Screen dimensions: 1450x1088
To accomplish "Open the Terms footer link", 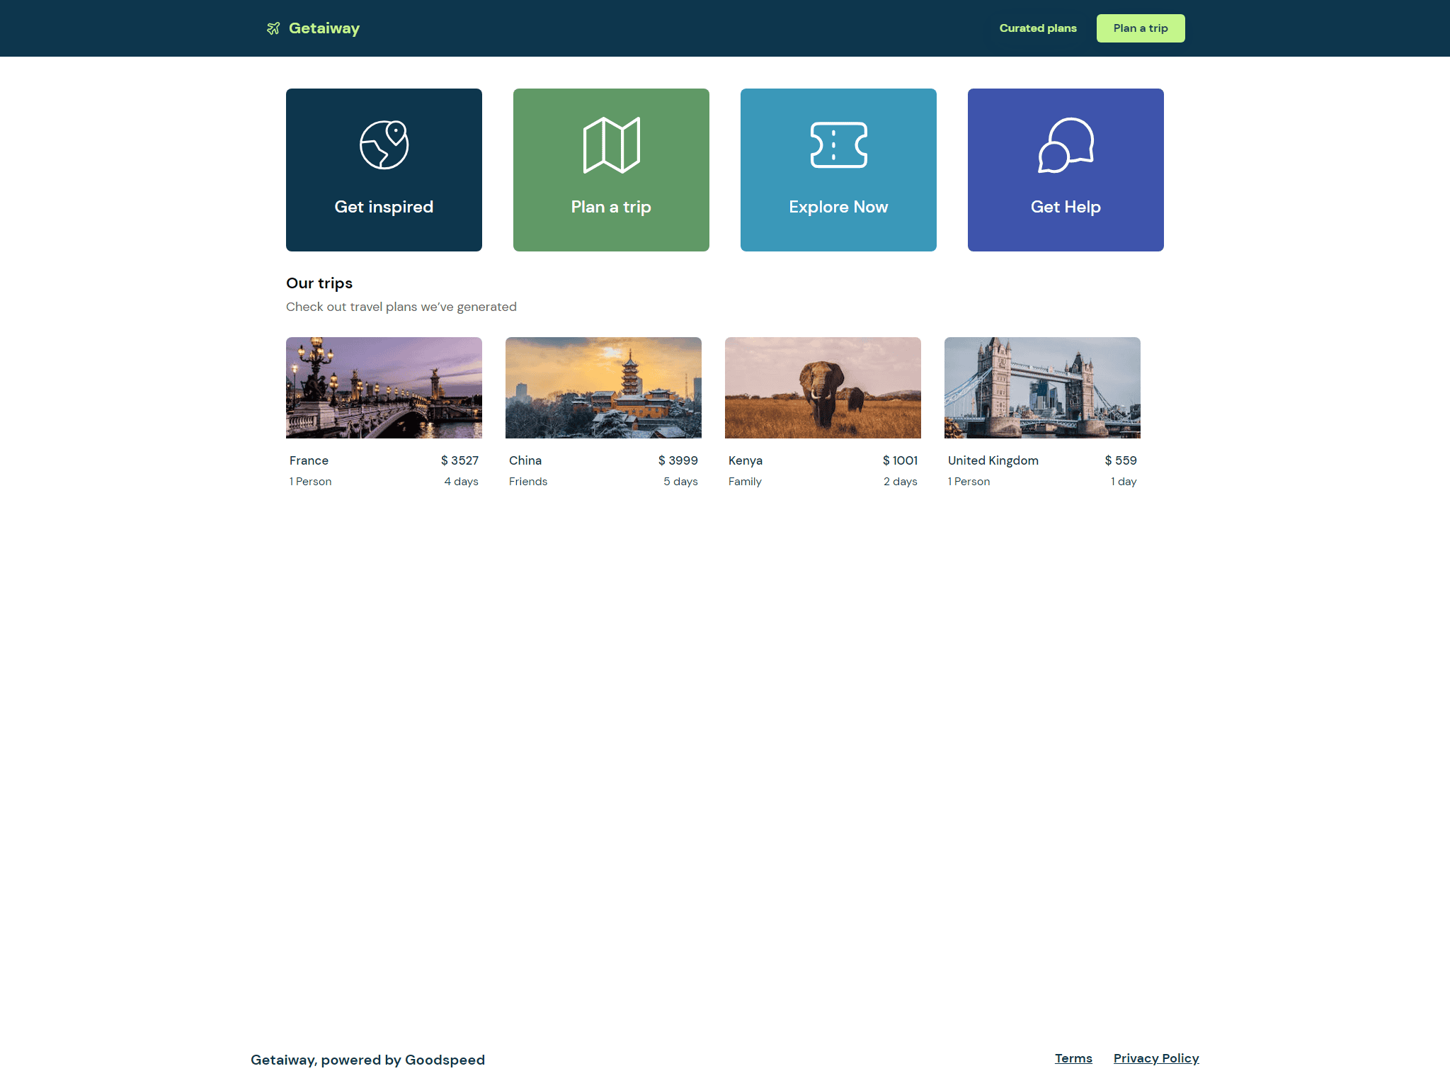I will point(1073,1058).
